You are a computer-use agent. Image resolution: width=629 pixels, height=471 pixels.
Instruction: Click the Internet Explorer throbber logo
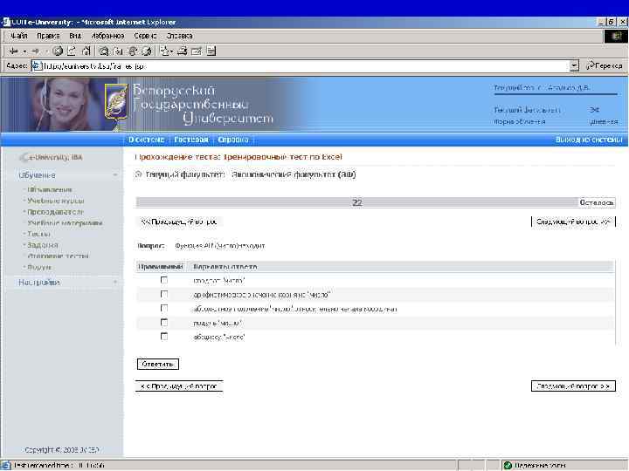coord(616,37)
